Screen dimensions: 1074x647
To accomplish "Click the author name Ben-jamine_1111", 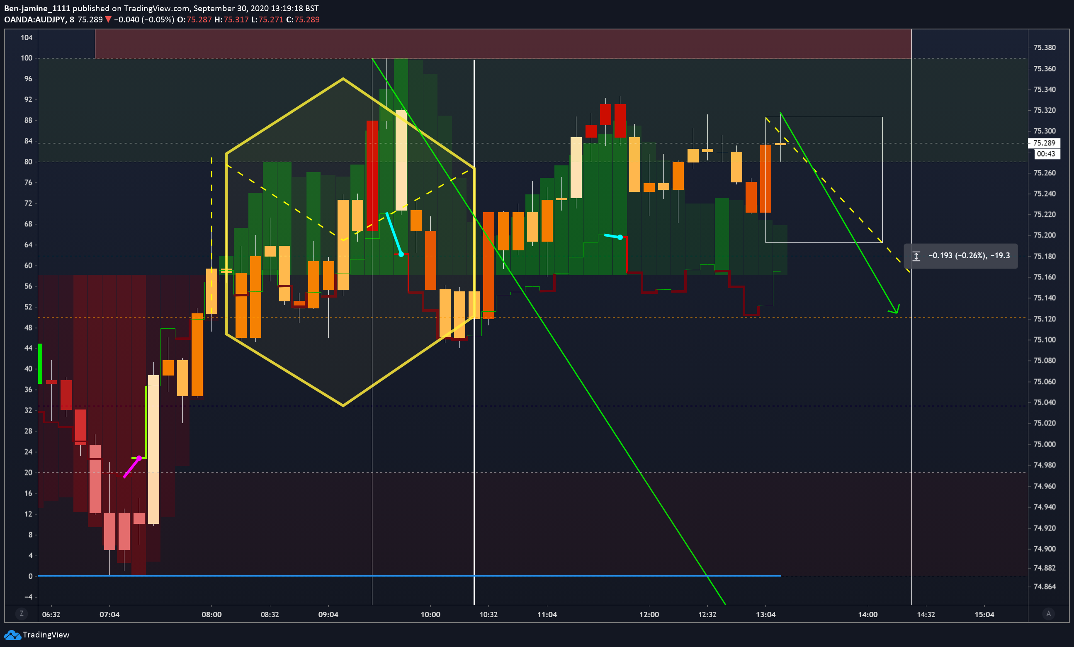I will [x=37, y=8].
